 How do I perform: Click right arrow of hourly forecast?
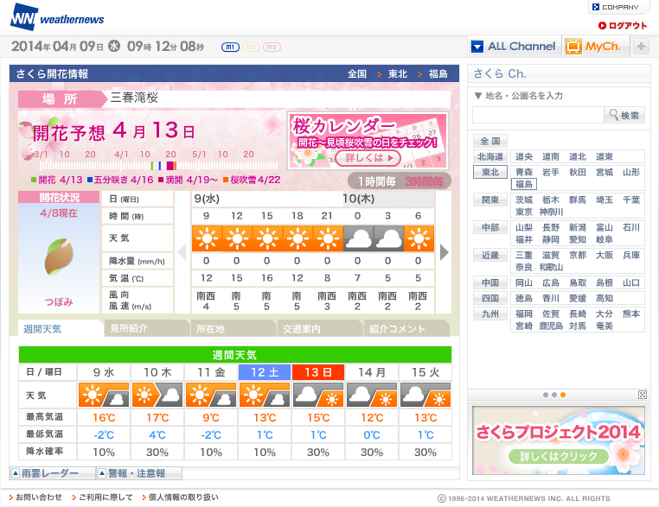point(445,253)
